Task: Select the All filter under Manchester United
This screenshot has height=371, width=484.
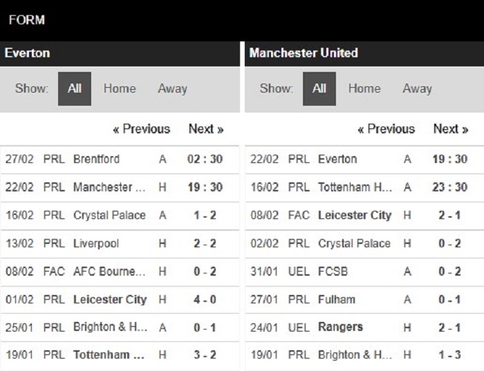Action: [319, 89]
